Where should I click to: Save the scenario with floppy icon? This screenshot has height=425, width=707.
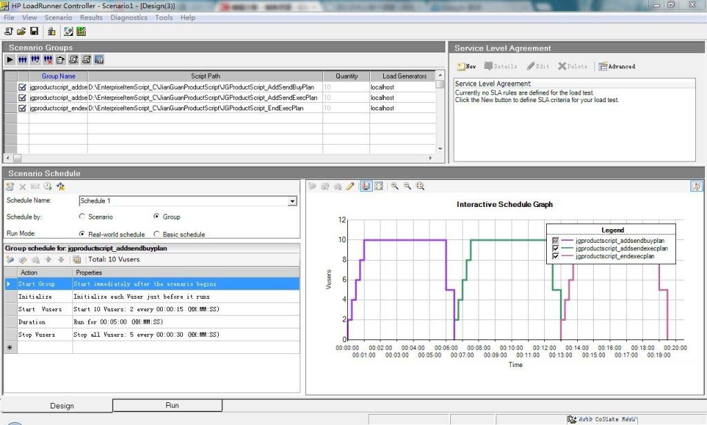(35, 31)
